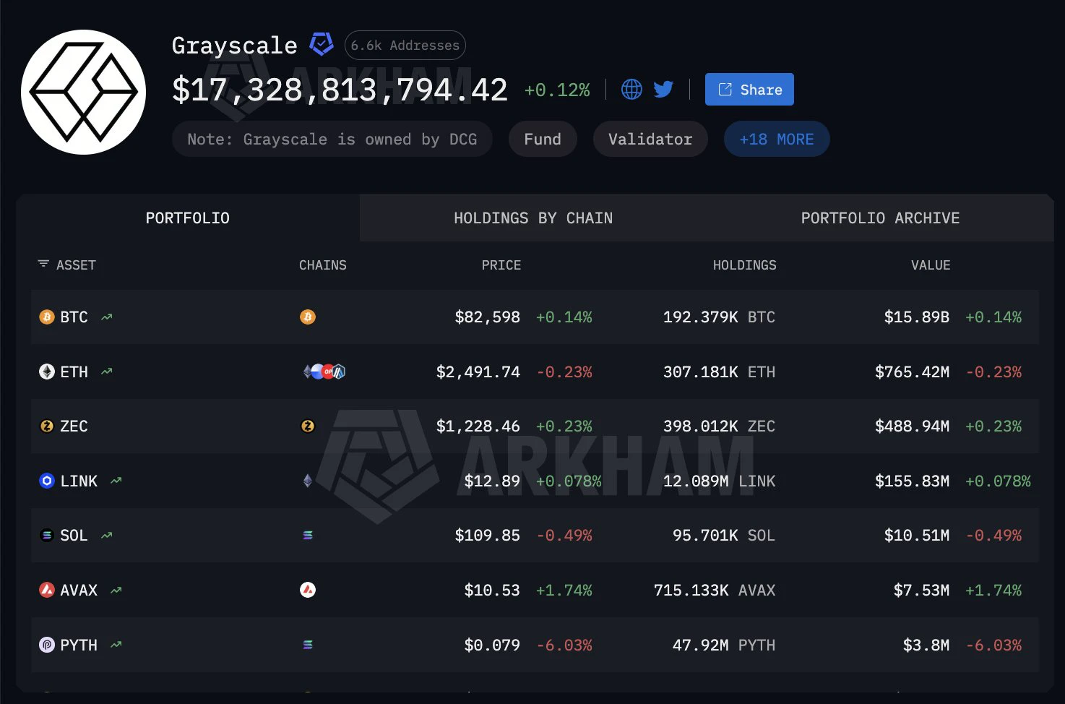The height and width of the screenshot is (704, 1065).
Task: Open the AVAX trend chart icon
Action: (x=116, y=590)
